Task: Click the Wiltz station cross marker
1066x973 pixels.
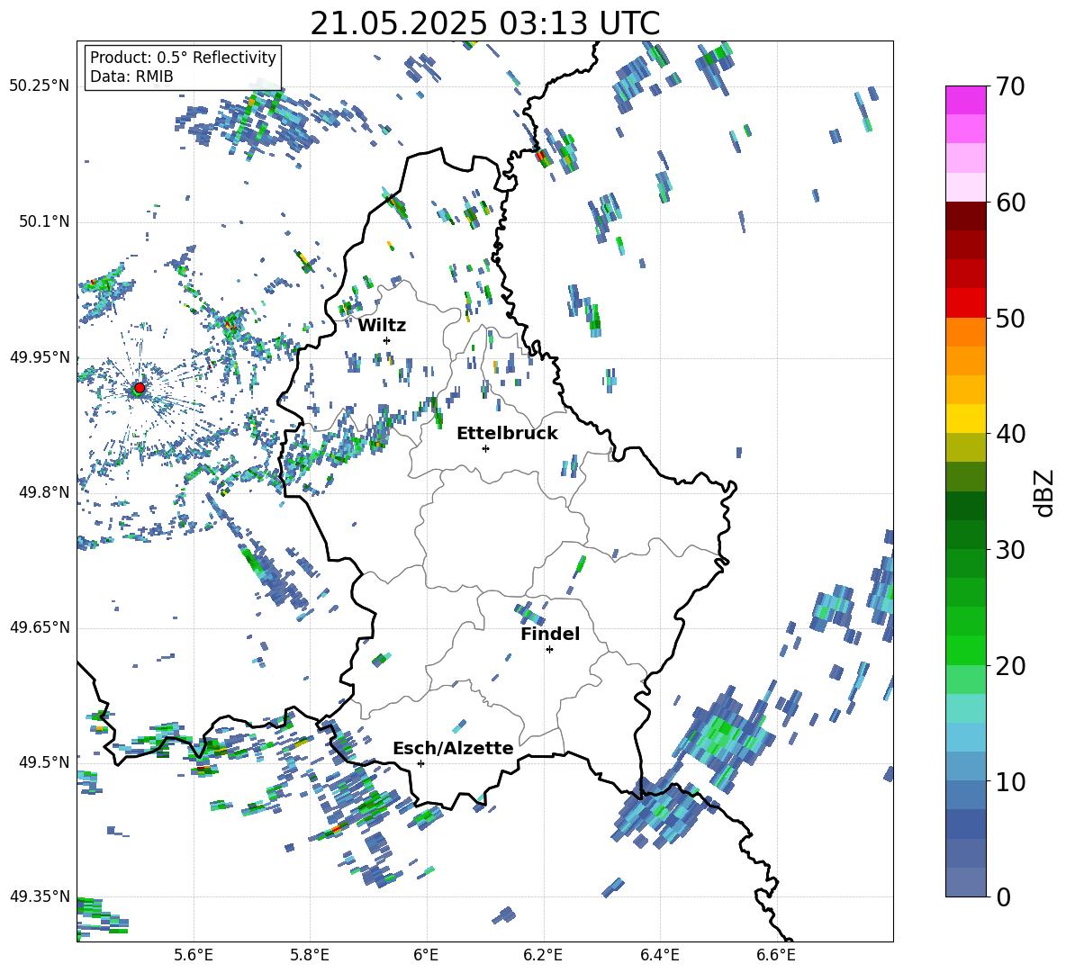Action: click(x=386, y=340)
